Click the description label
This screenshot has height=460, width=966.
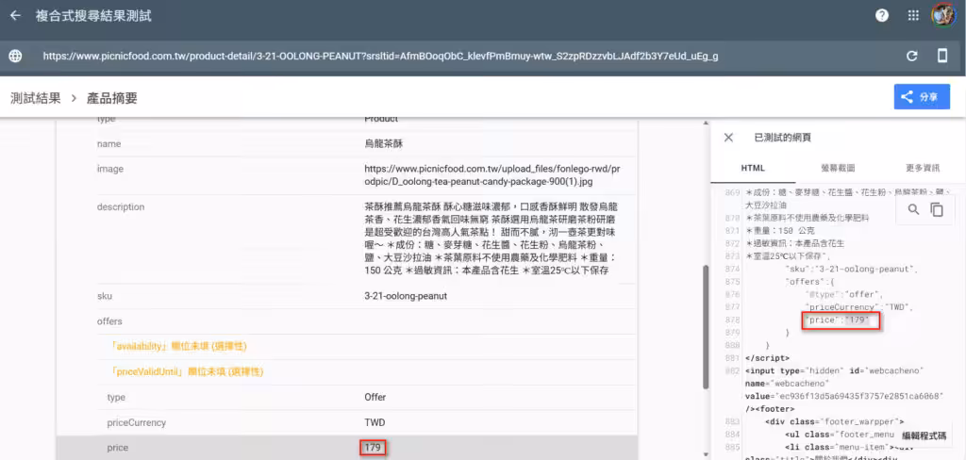tap(121, 207)
